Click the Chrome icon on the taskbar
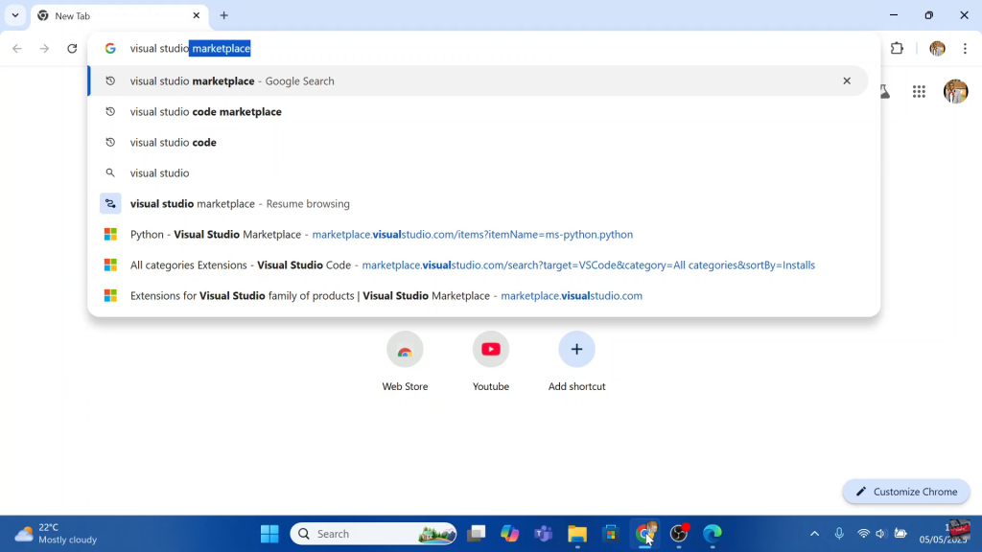 coord(644,534)
